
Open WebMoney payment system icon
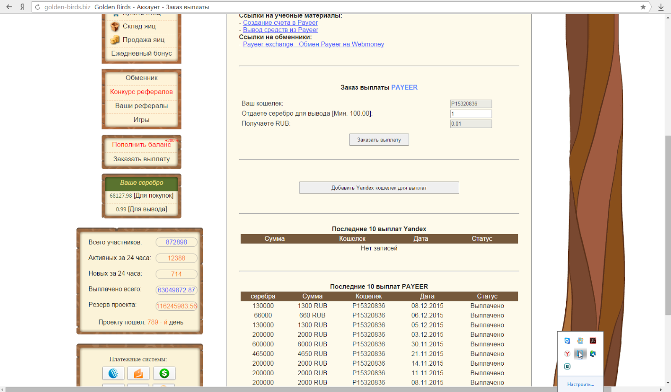(x=113, y=373)
